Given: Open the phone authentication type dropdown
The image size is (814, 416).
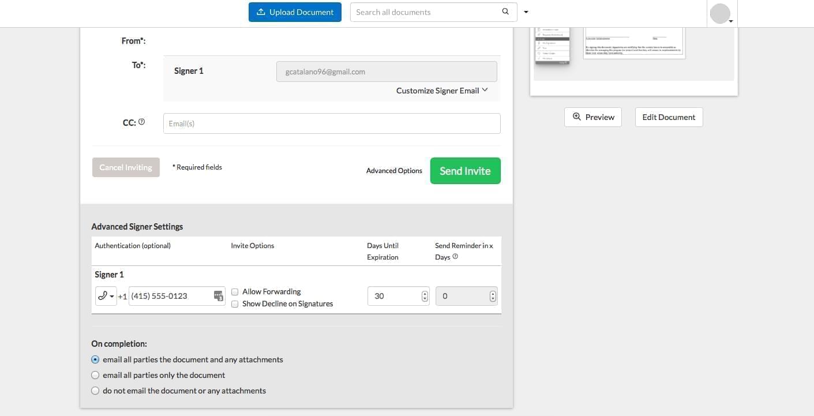Looking at the screenshot, I should (106, 296).
